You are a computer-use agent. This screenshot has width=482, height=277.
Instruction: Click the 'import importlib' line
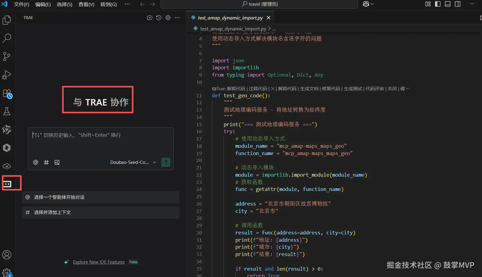click(x=235, y=68)
